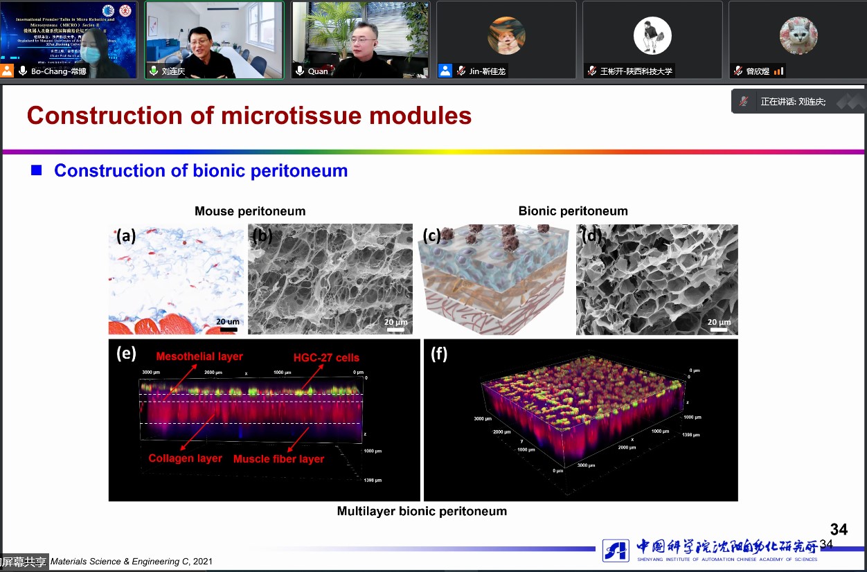Viewport: 867px width, 572px height.
Task: Click the muted mic icon beside Jin-靳佳龙
Action: coord(461,71)
